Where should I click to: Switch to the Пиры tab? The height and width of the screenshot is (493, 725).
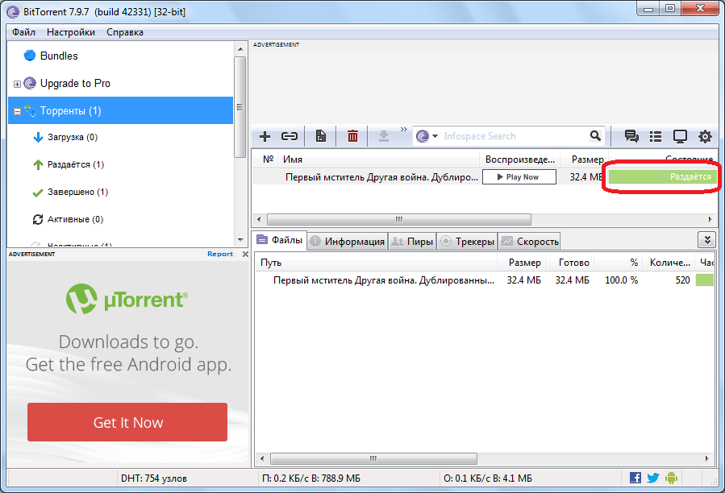tap(412, 241)
